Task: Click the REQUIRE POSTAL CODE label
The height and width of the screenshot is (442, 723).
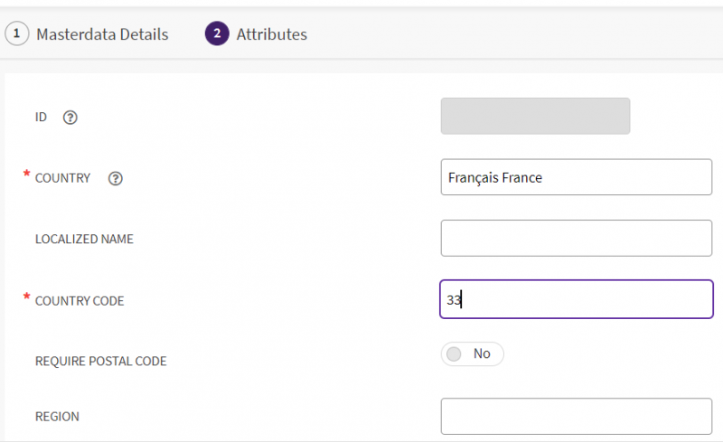Action: point(100,361)
